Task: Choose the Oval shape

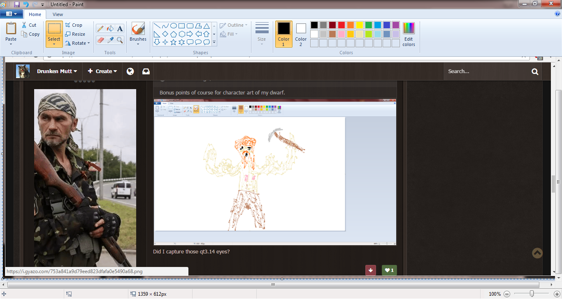Action: pyautogui.click(x=174, y=25)
